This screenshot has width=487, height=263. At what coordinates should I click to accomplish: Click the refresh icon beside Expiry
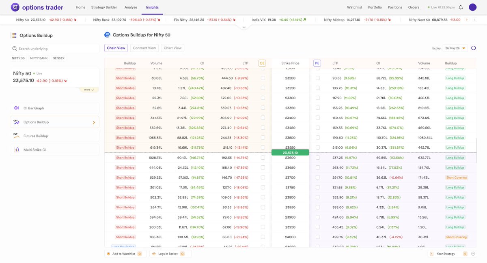point(473,48)
